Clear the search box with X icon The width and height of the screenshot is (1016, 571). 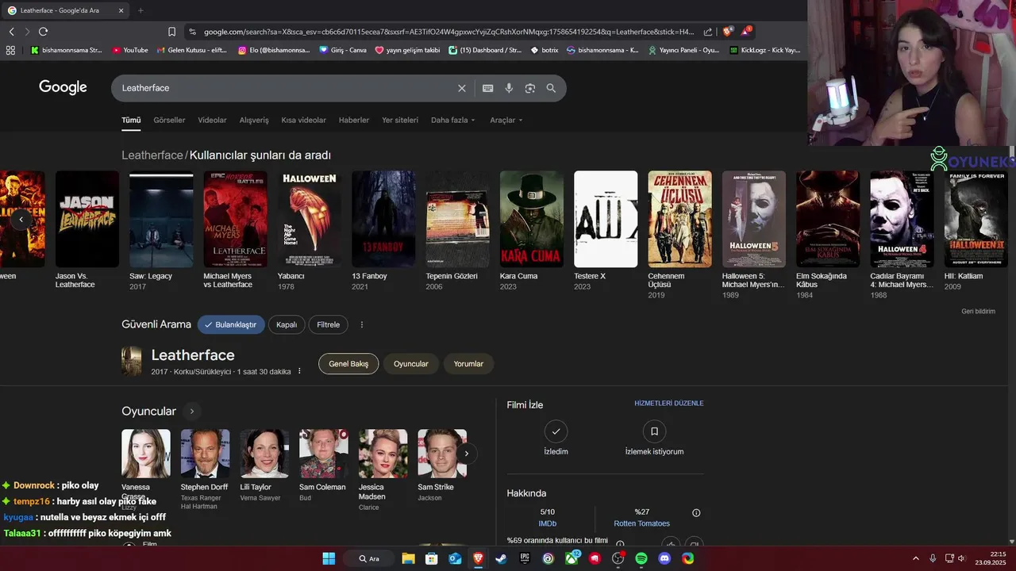click(461, 88)
